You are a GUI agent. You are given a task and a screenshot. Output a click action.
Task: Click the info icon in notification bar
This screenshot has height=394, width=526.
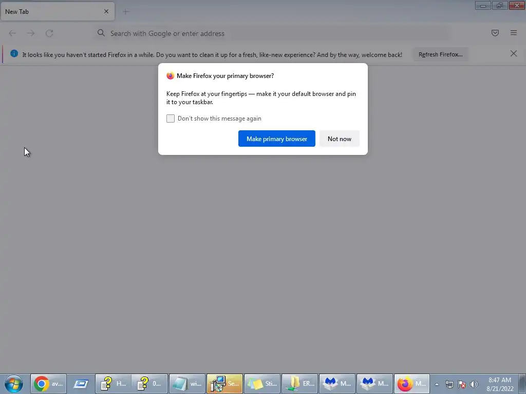coord(14,53)
